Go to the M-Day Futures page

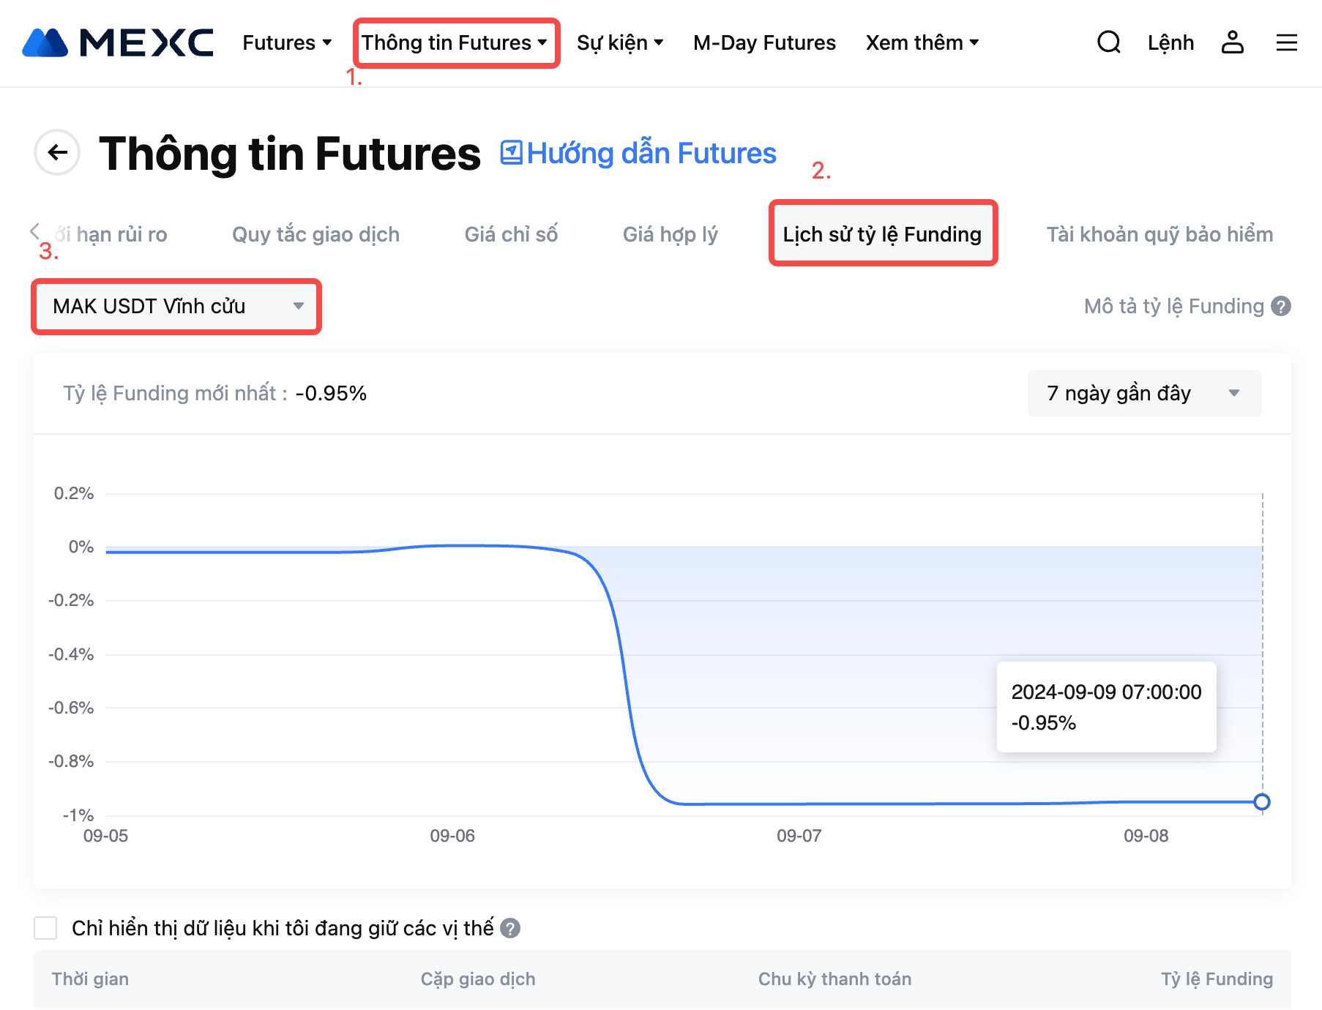[764, 42]
